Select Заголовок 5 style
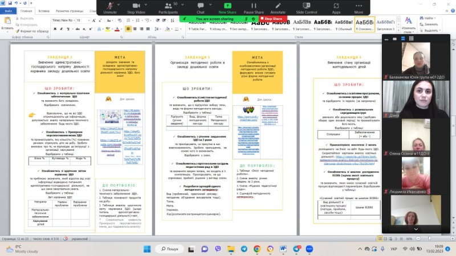Viewport: 456px width, 256px height. click(x=386, y=24)
